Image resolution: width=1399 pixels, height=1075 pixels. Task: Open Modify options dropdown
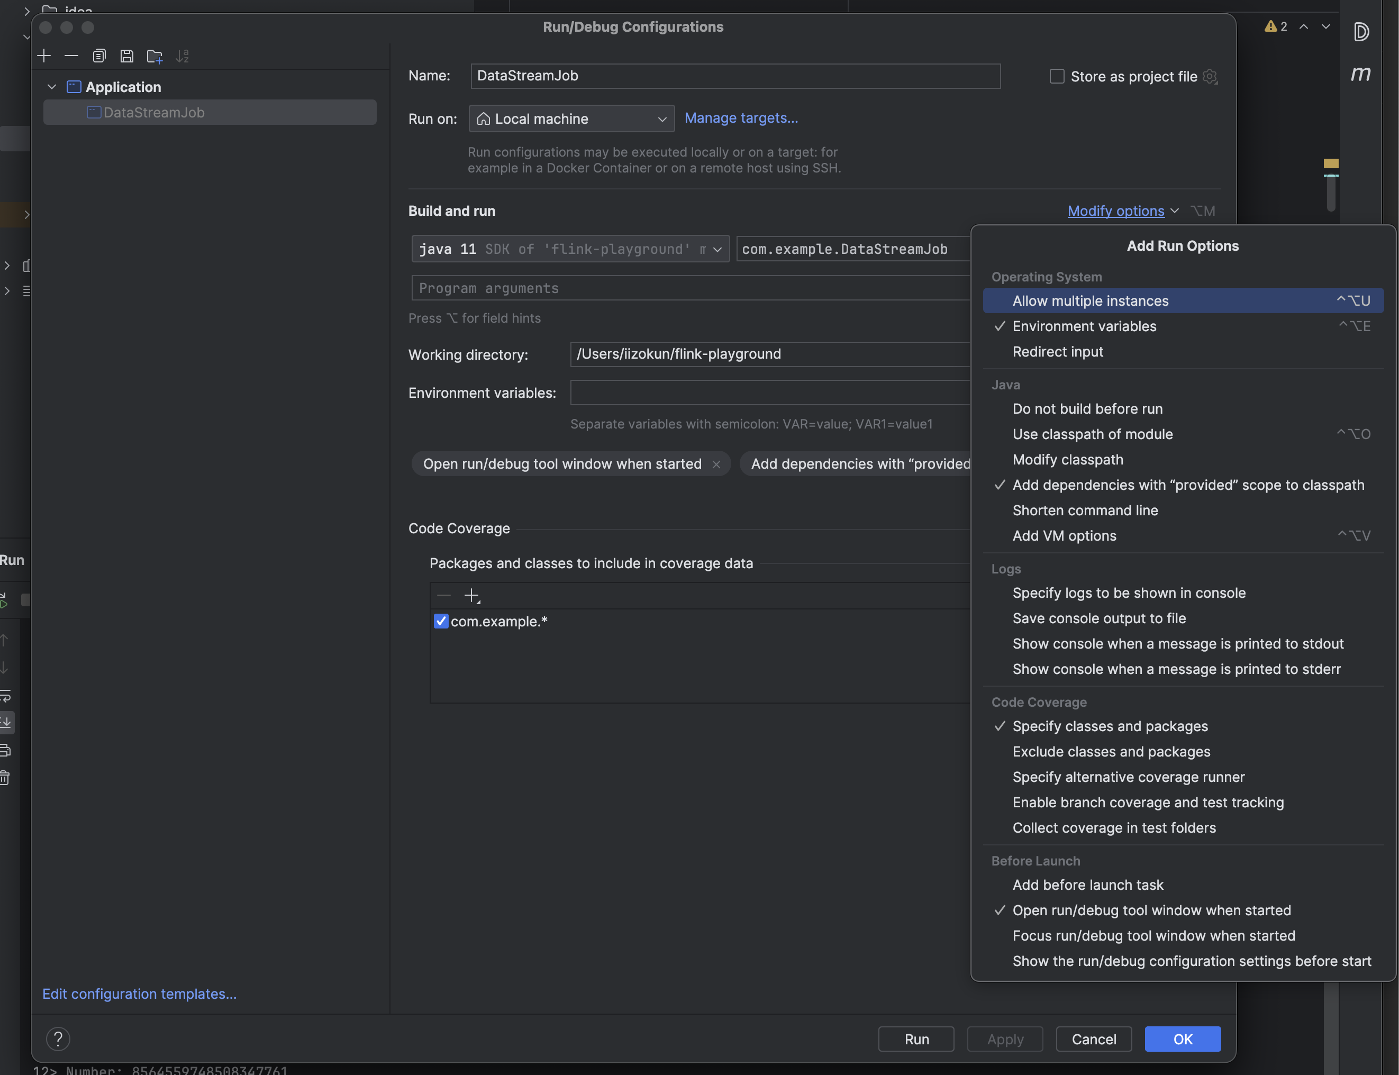click(1123, 211)
